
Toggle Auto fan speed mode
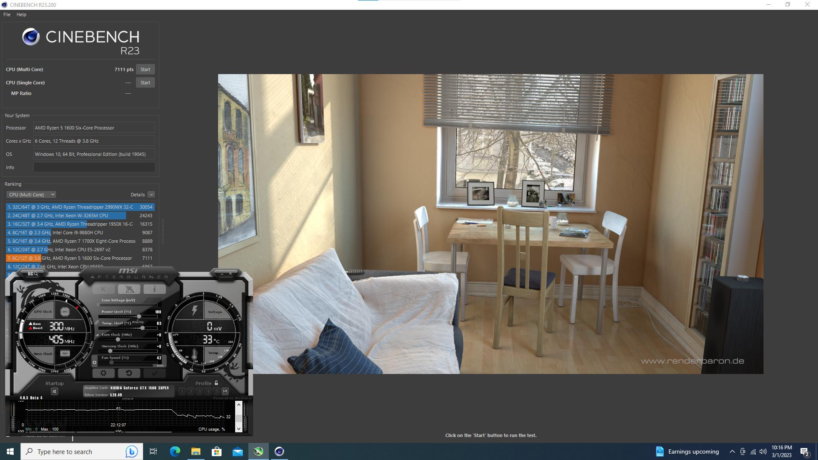pyautogui.click(x=160, y=365)
